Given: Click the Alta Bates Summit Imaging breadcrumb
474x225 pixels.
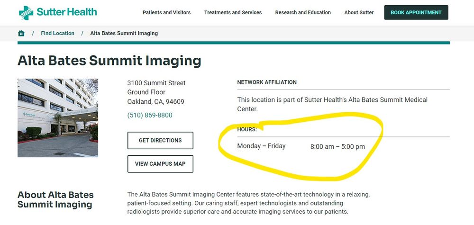Looking at the screenshot, I should (124, 34).
